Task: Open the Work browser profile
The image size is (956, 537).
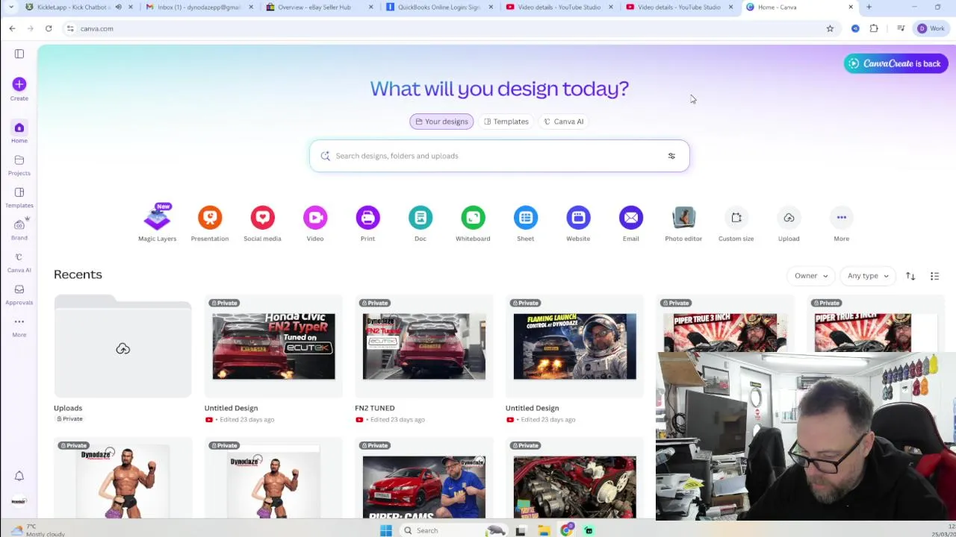Action: pyautogui.click(x=931, y=28)
